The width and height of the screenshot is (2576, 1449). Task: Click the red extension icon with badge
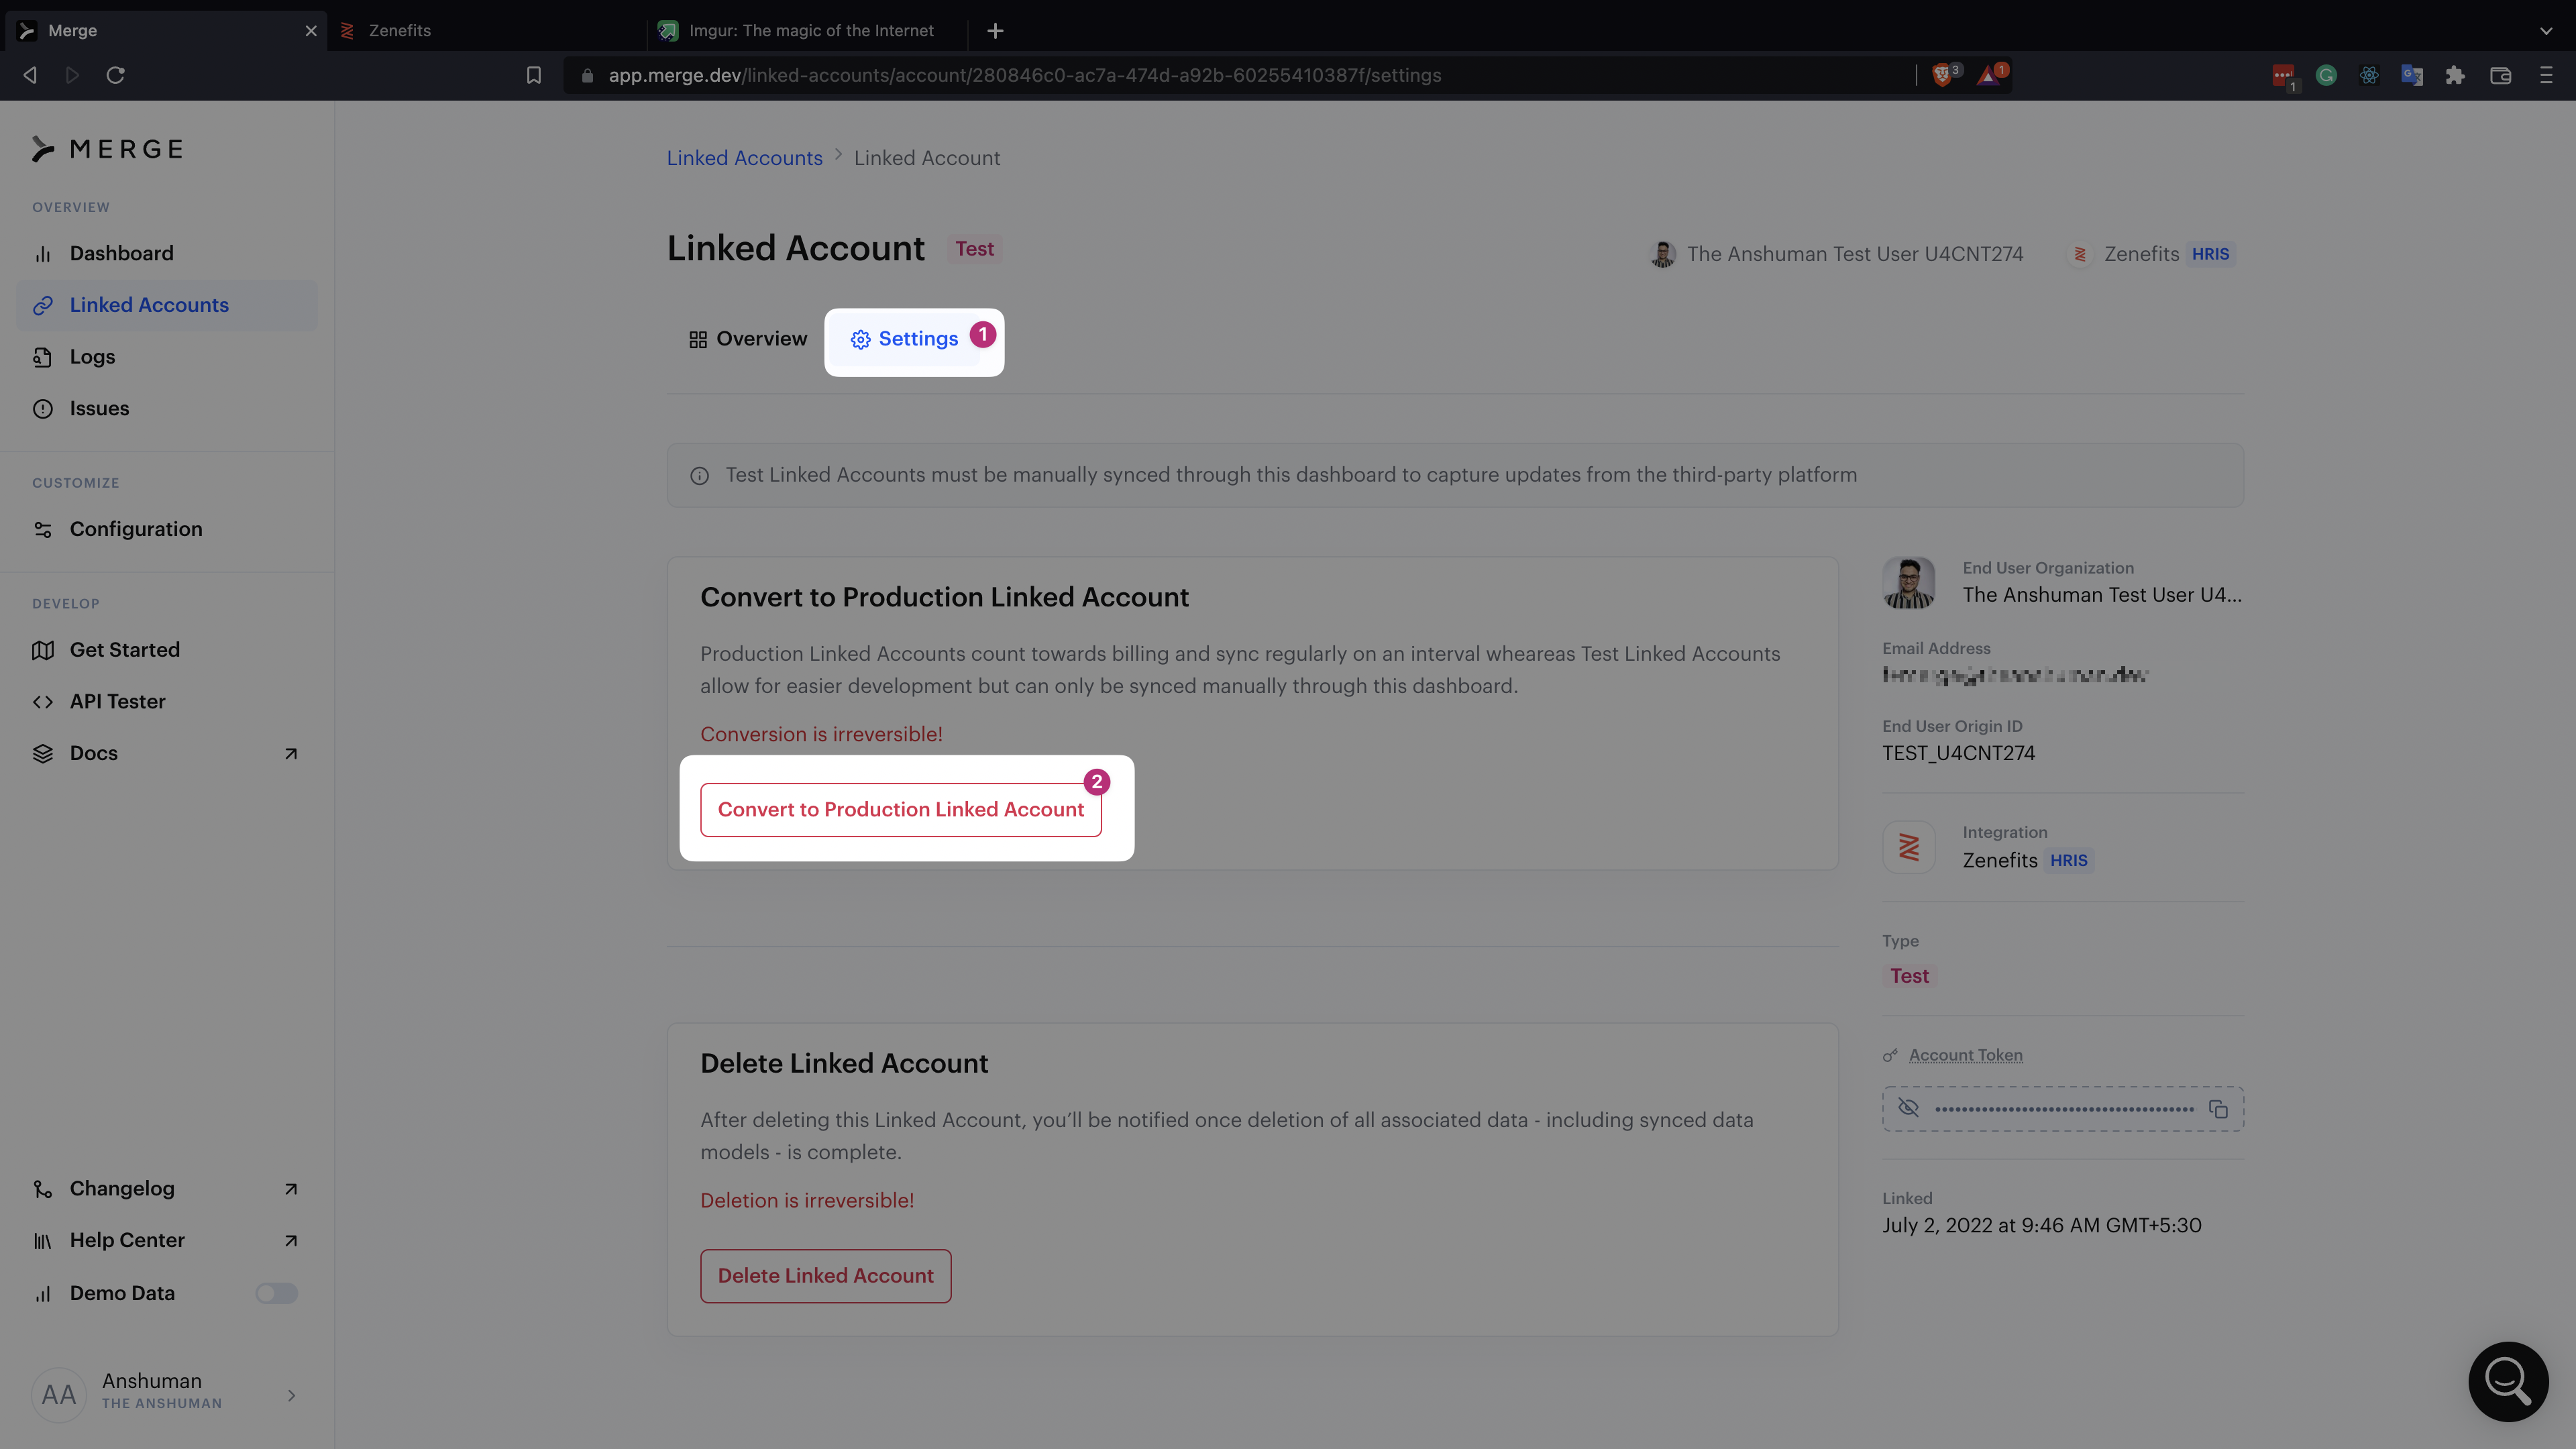(x=2283, y=76)
